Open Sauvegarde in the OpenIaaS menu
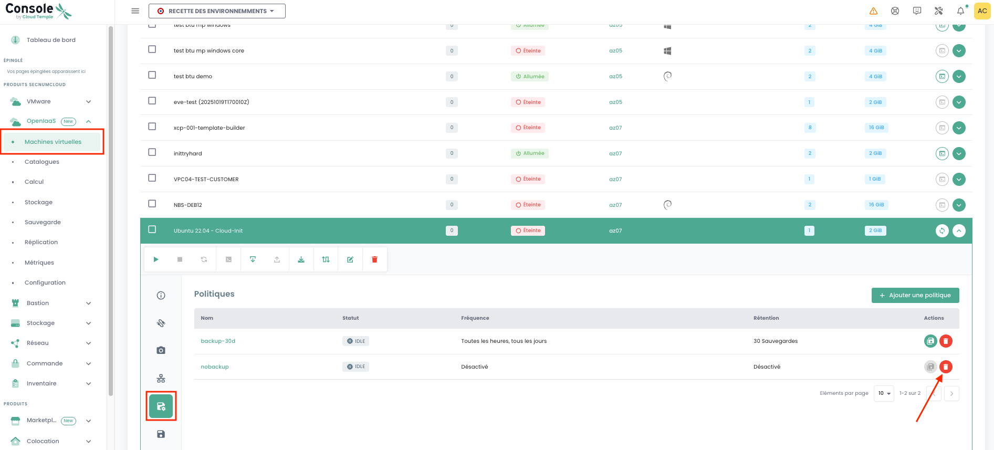The width and height of the screenshot is (994, 450). tap(43, 222)
